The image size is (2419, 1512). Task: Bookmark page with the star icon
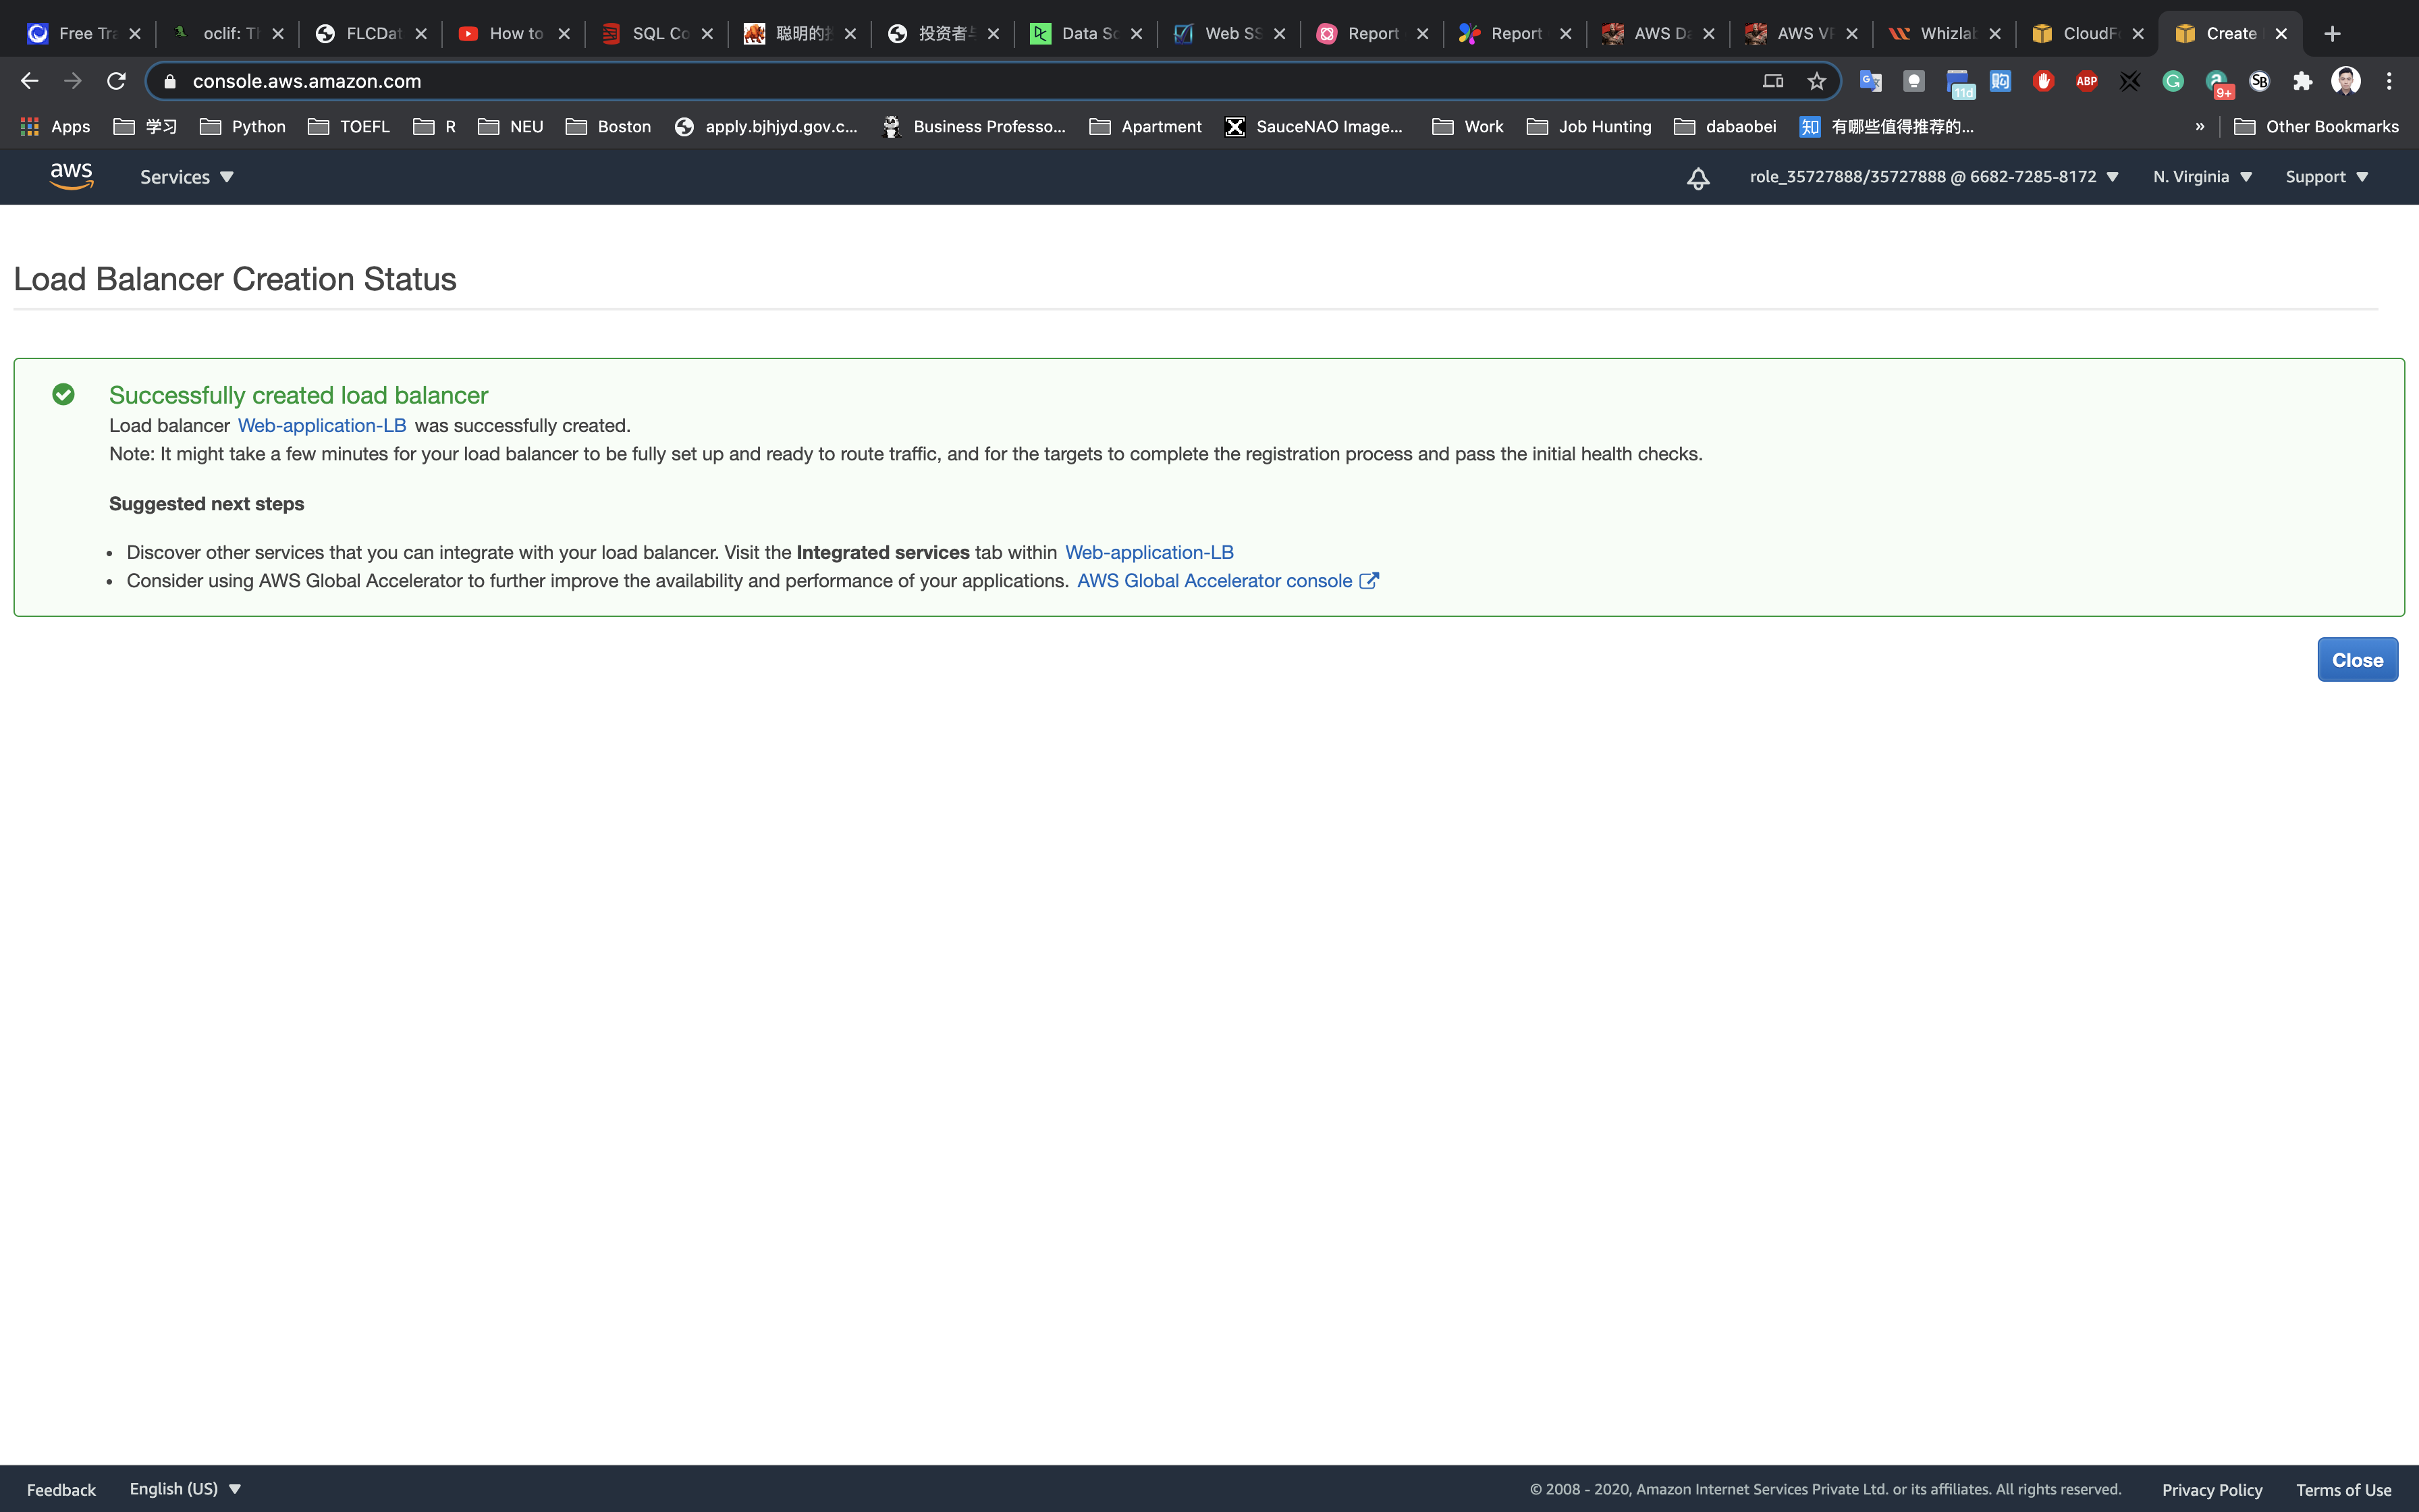tap(1816, 81)
